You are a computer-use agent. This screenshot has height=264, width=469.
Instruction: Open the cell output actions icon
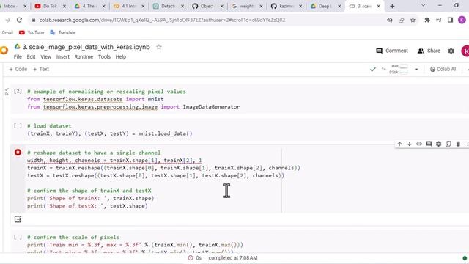coord(18,219)
